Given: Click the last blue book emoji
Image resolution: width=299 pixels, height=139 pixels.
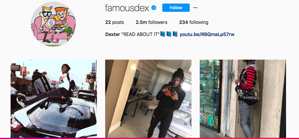Looking at the screenshot, I should [x=175, y=34].
